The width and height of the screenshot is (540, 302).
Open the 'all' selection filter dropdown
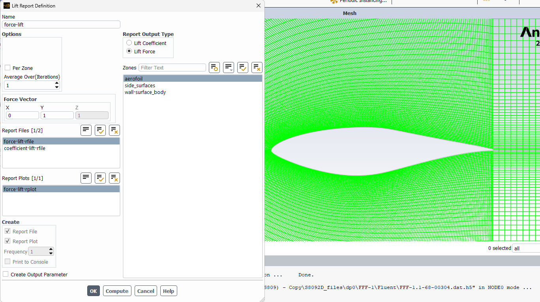tap(525, 248)
